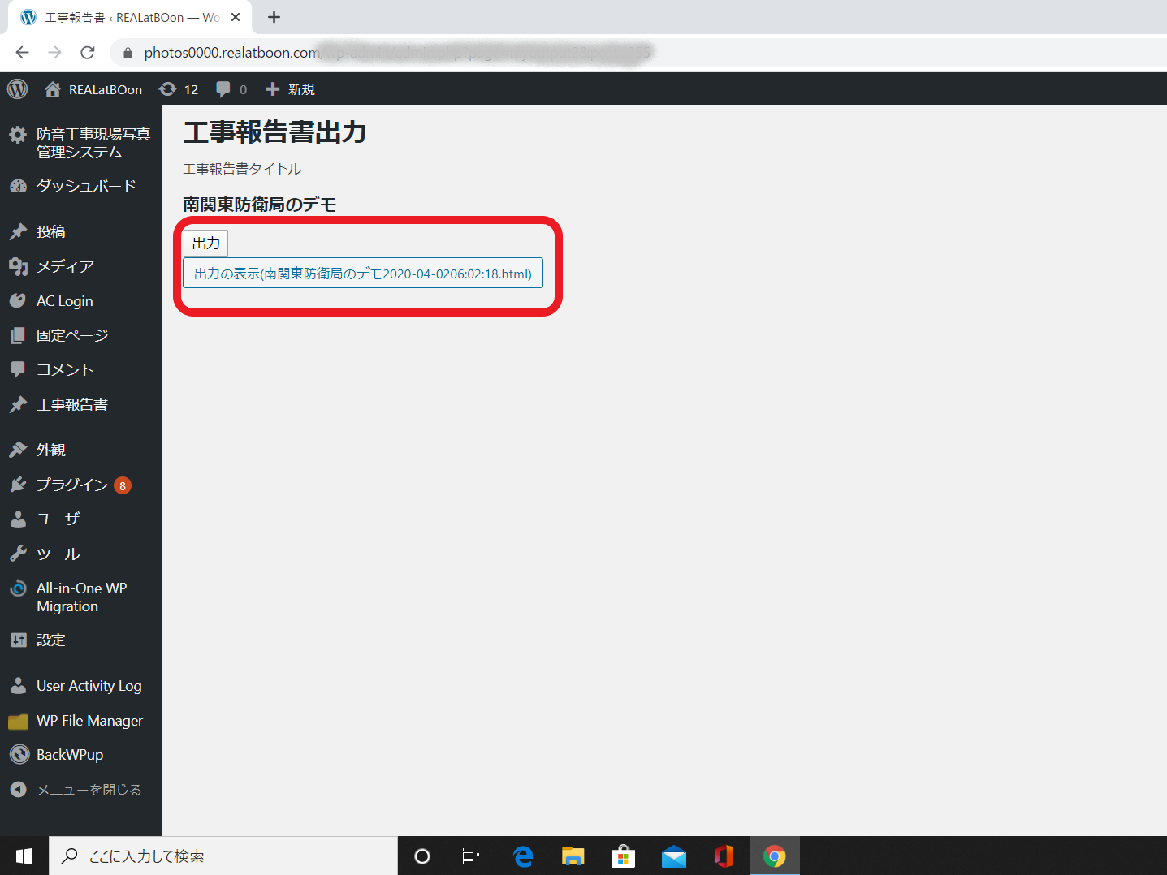The width and height of the screenshot is (1167, 875).
Task: Select ダッシュボード in the sidebar
Action: click(85, 186)
